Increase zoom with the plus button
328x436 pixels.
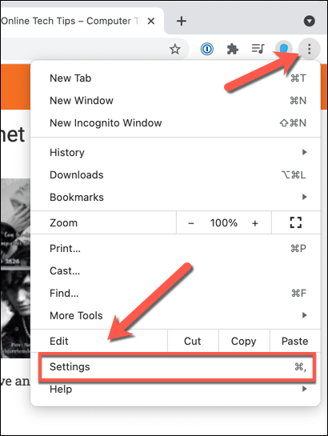point(255,223)
